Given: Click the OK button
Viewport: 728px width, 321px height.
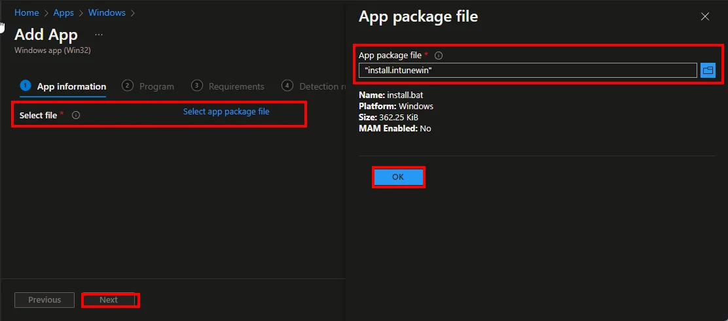Looking at the screenshot, I should coord(398,177).
